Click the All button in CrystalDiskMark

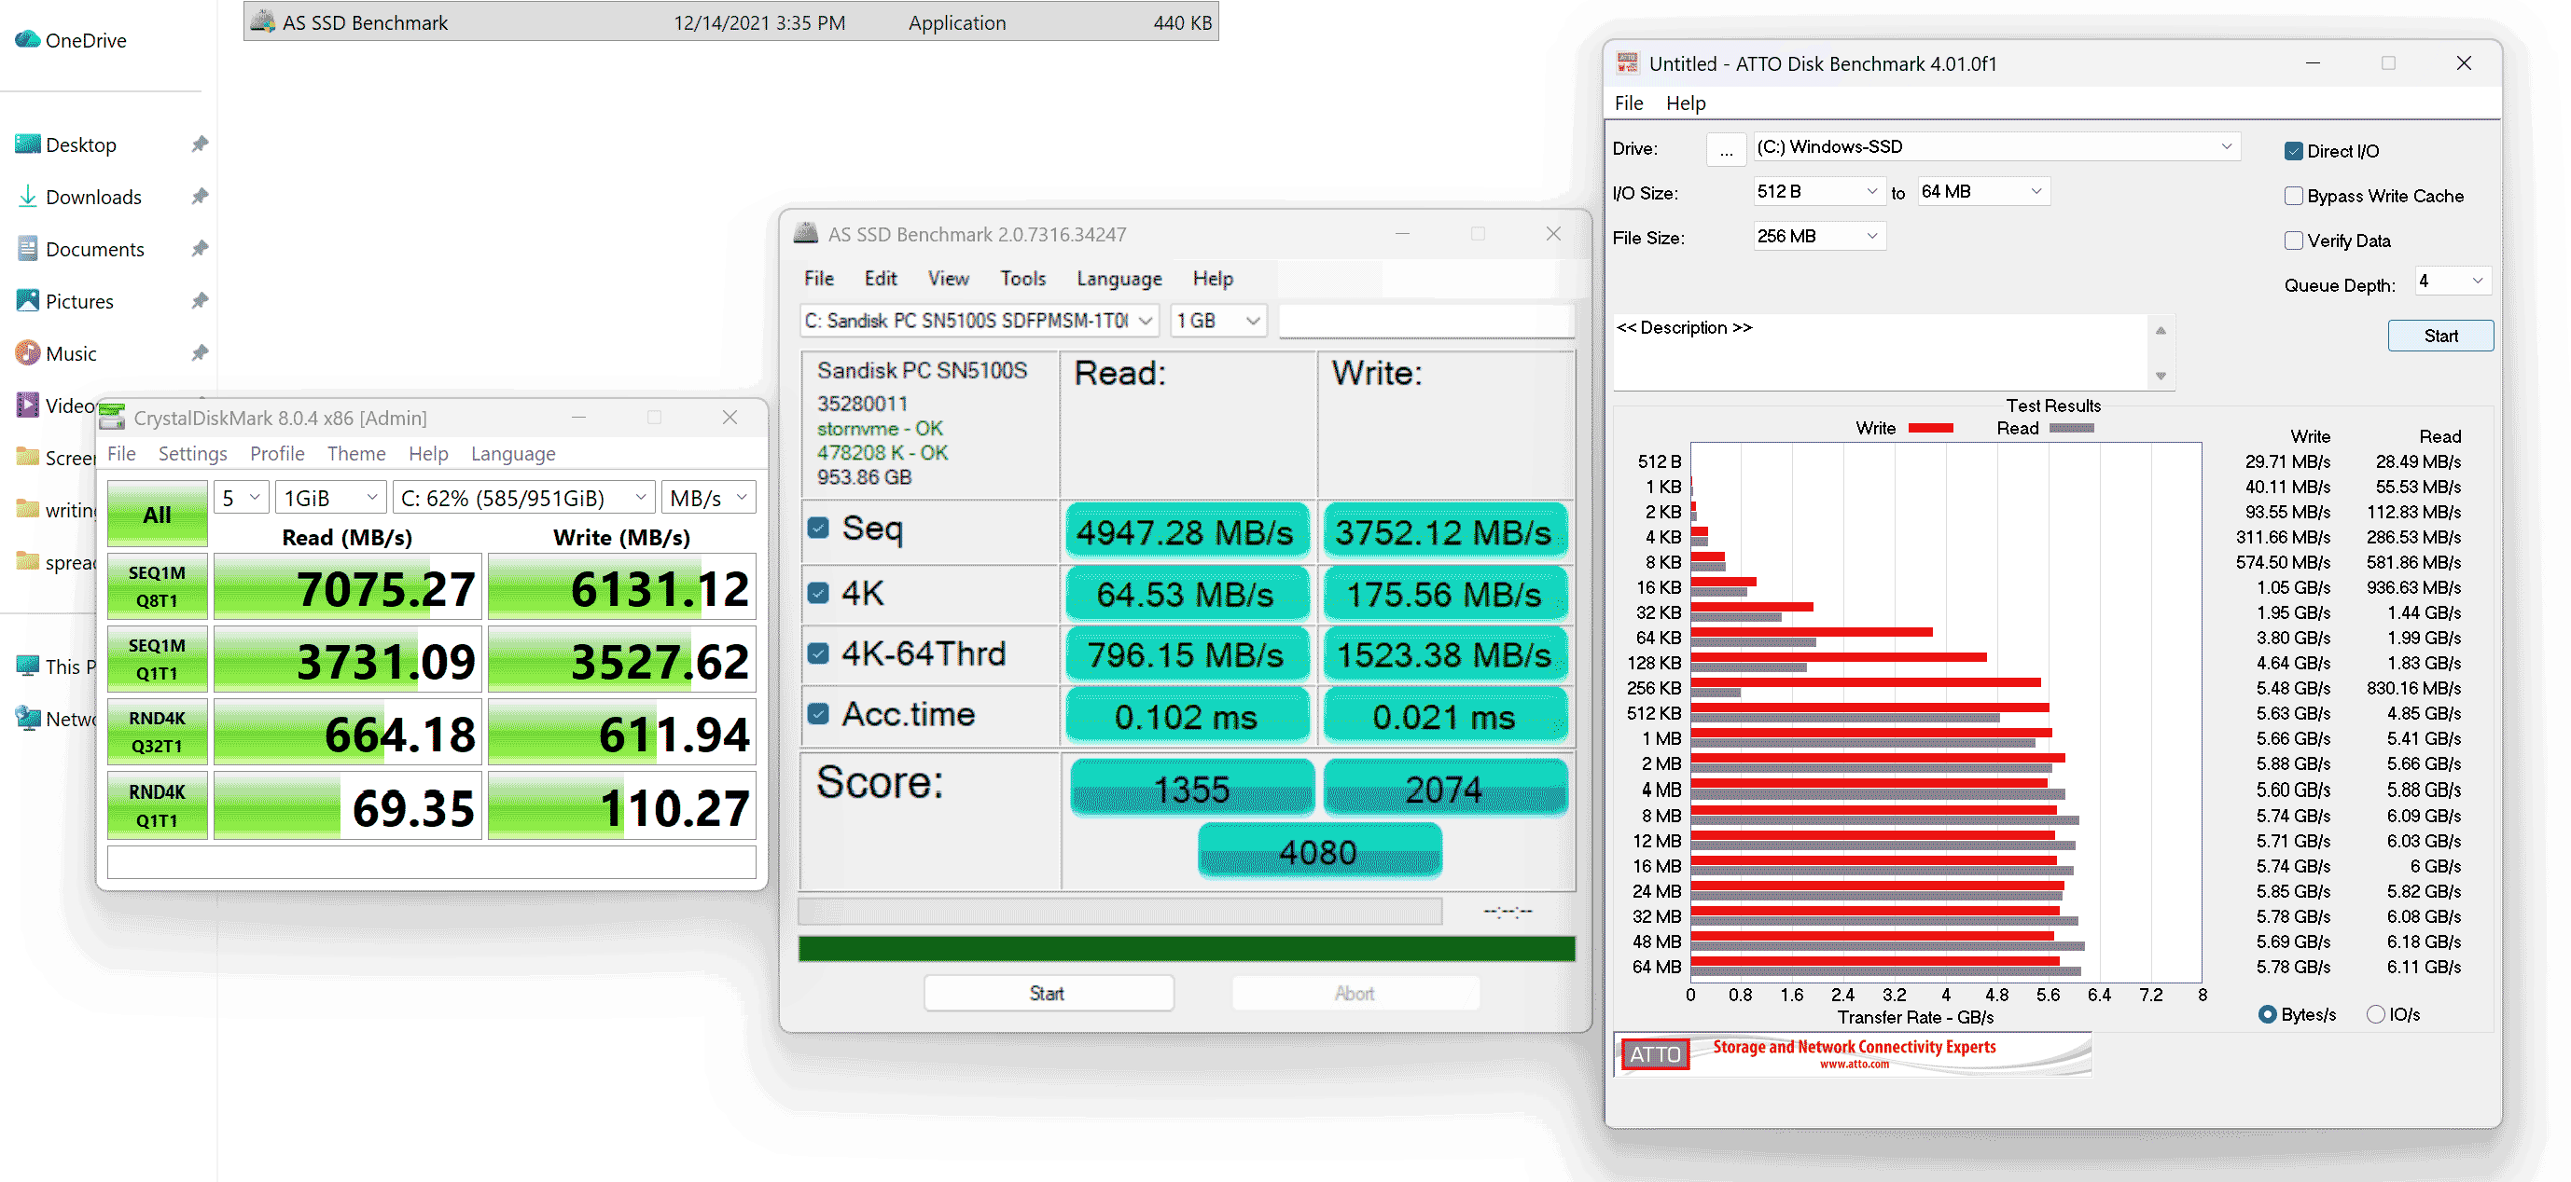pos(157,514)
